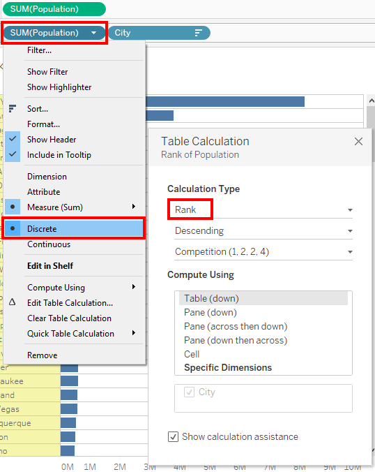
Task: Open the Descending order dropdown
Action: 263,231
